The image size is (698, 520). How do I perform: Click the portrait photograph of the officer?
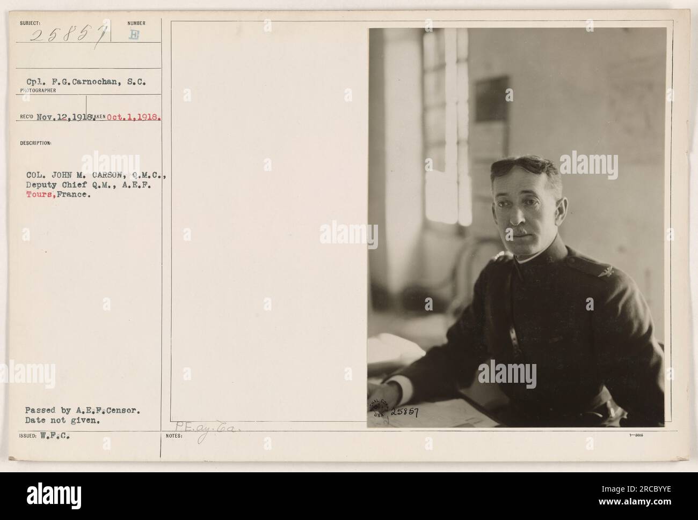click(517, 228)
